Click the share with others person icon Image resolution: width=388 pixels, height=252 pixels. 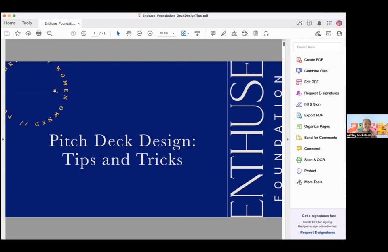(339, 34)
